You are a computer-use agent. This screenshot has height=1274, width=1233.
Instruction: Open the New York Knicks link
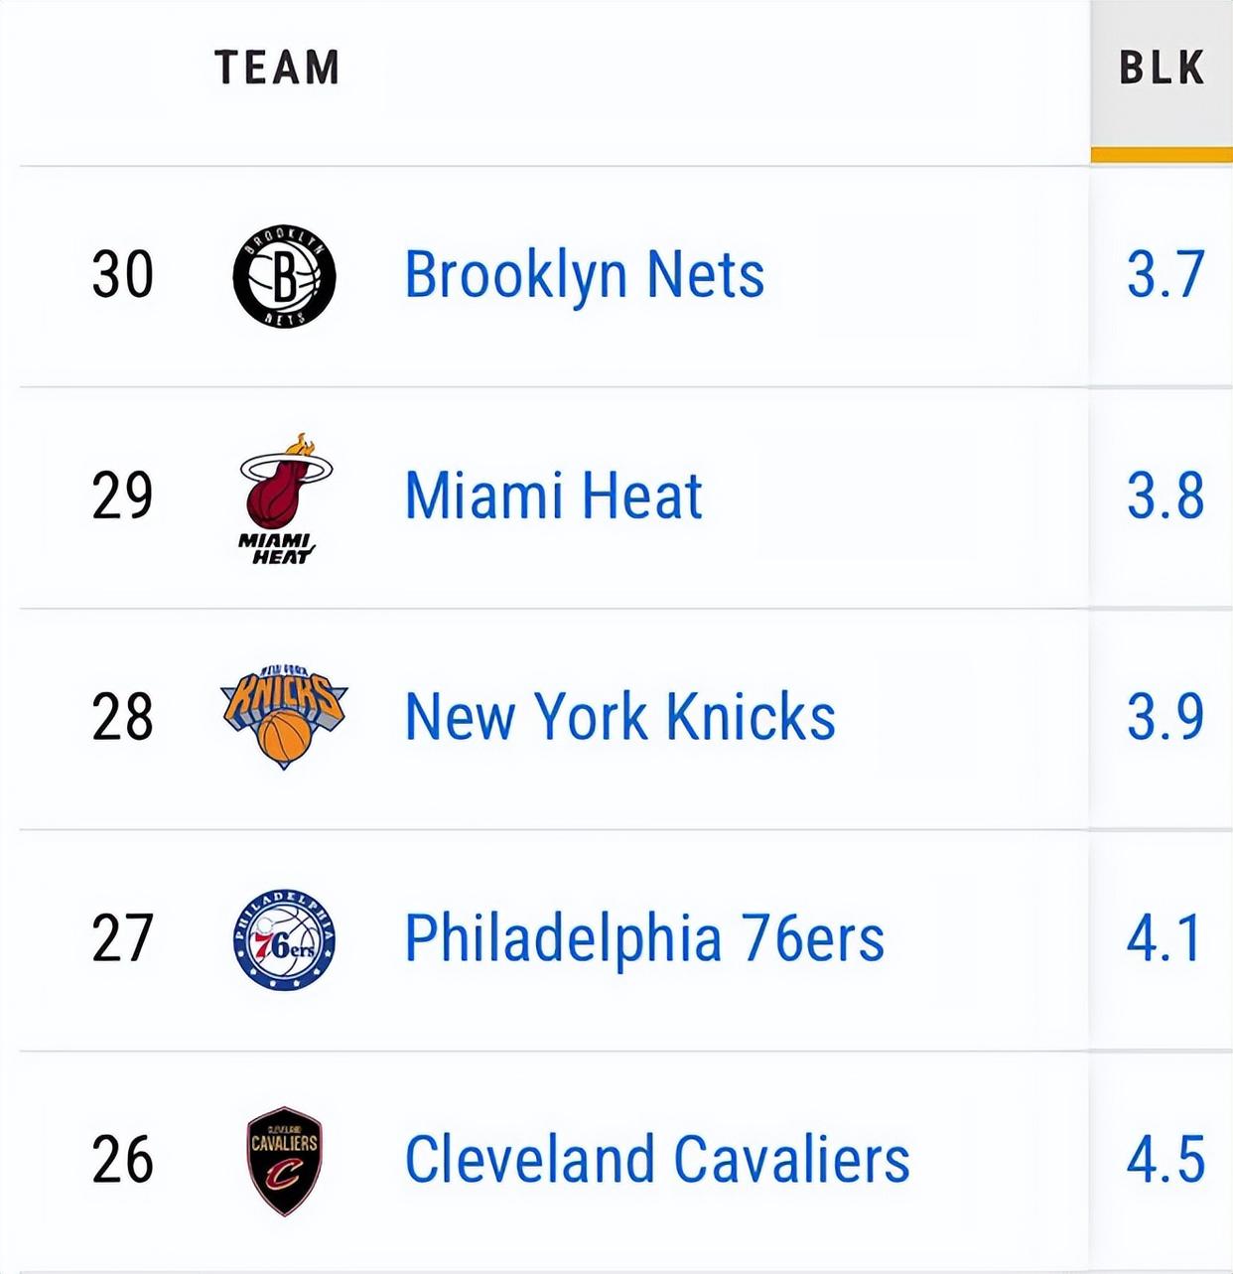click(619, 716)
